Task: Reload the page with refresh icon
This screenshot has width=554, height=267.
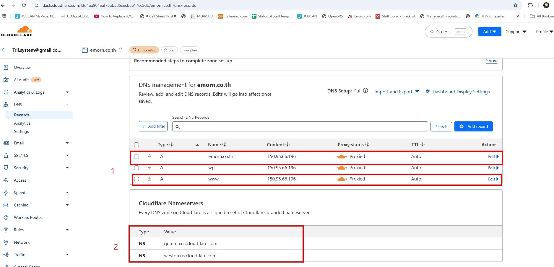Action: (24, 5)
